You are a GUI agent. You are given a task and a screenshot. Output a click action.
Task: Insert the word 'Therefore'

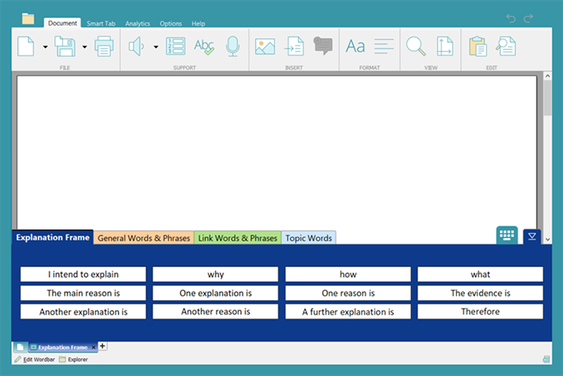[480, 312]
